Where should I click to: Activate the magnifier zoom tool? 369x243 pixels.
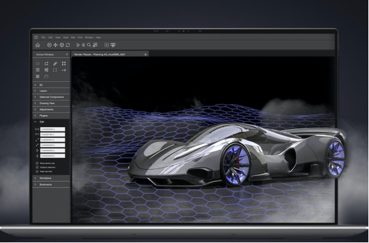89,45
